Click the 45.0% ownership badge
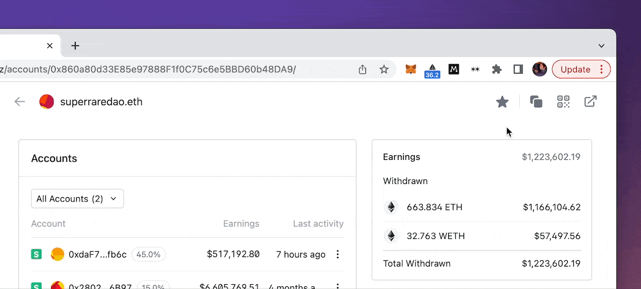The width and height of the screenshot is (641, 289). [x=148, y=255]
